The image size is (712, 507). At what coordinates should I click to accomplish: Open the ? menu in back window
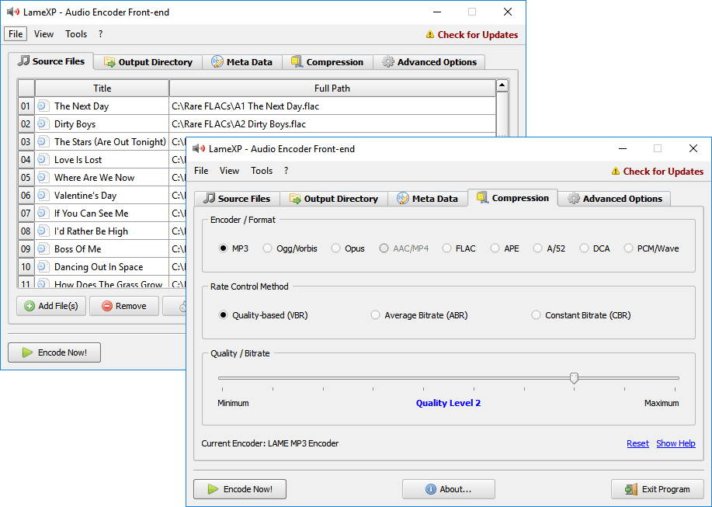tap(100, 34)
